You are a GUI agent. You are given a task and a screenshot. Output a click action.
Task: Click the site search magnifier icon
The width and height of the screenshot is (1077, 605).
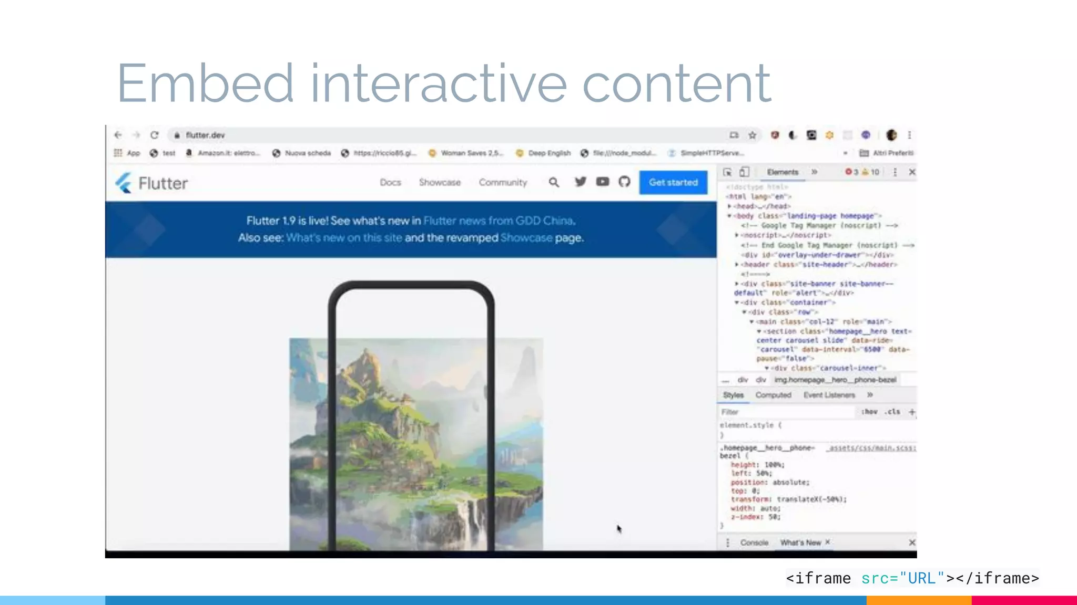tap(554, 182)
